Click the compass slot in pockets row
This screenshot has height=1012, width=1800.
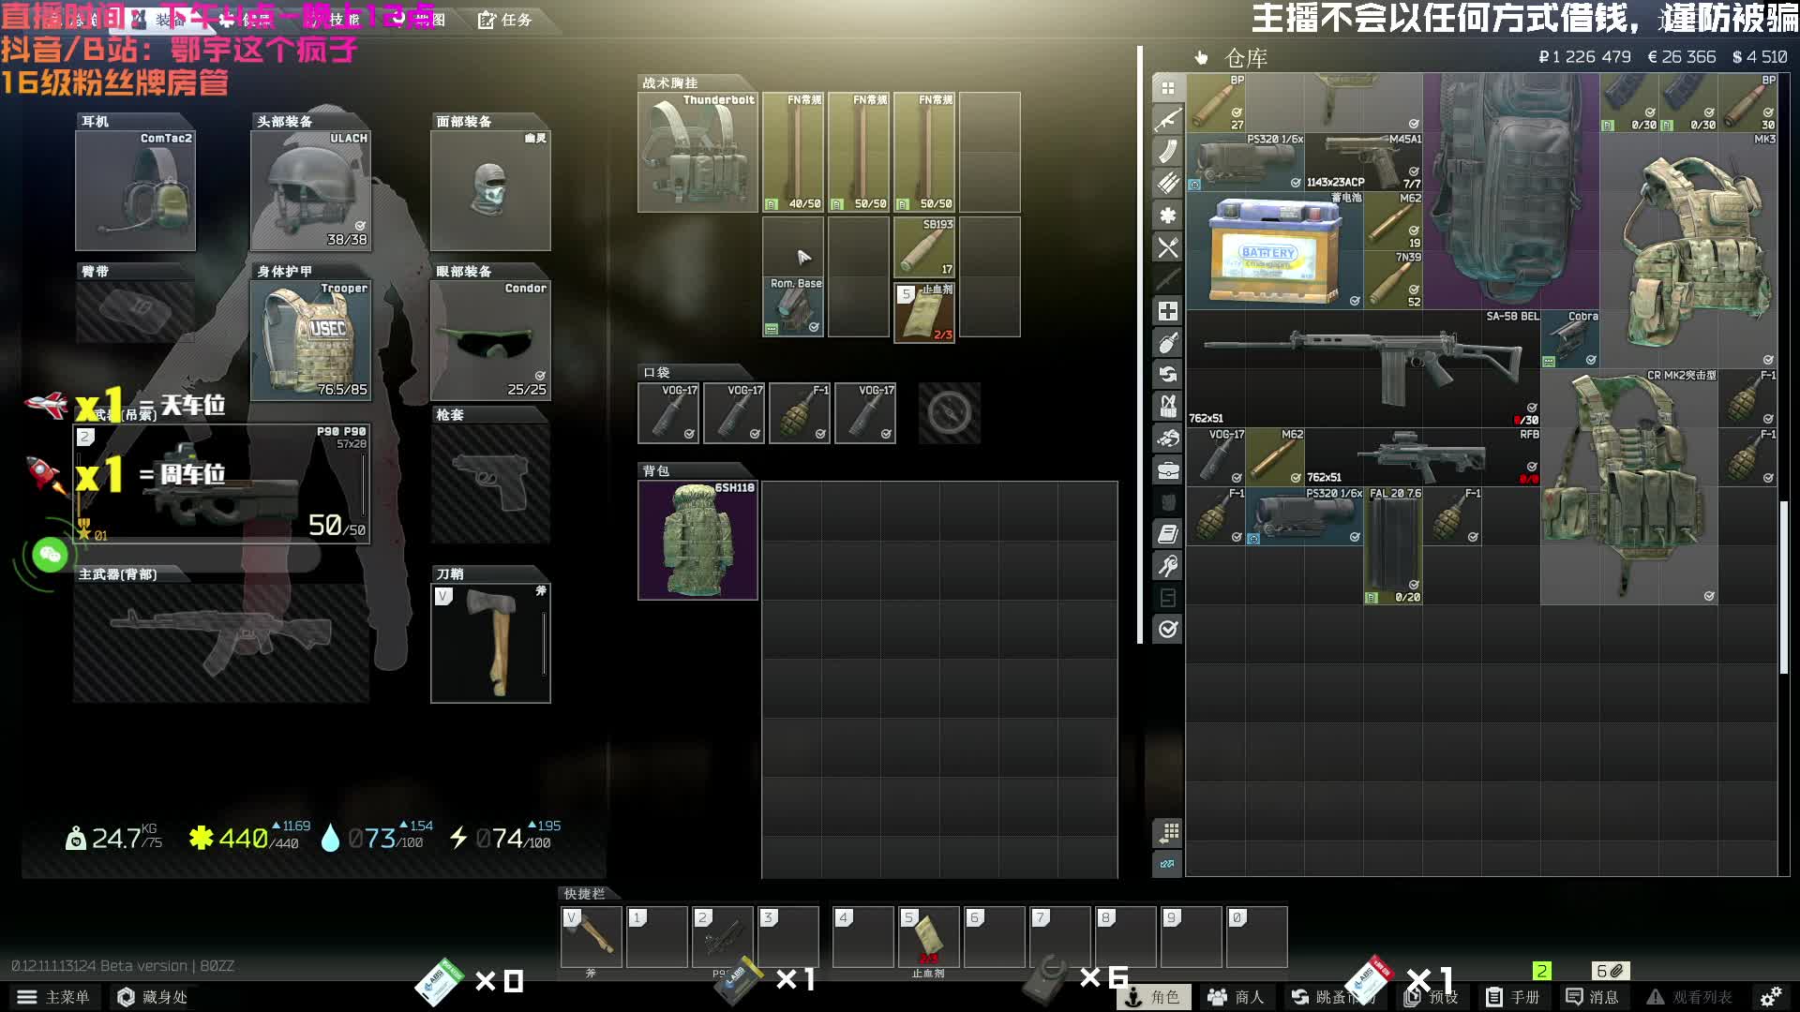949,412
